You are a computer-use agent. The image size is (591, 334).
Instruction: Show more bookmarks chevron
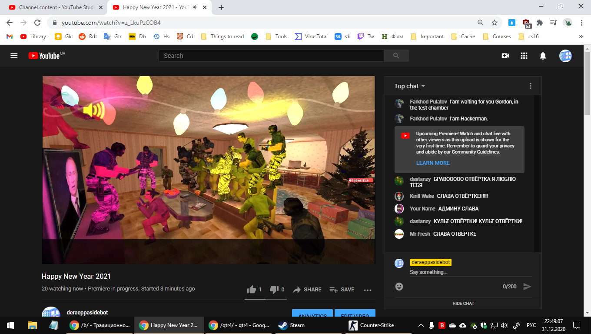(581, 37)
